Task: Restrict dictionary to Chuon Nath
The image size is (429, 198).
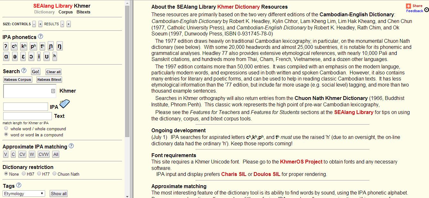Action: coord(54,174)
